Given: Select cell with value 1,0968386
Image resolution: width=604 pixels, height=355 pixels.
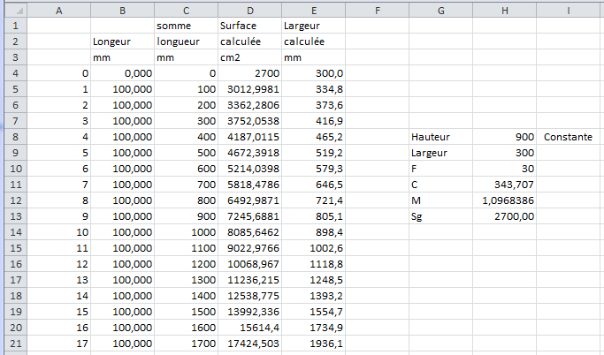Looking at the screenshot, I should pyautogui.click(x=505, y=200).
